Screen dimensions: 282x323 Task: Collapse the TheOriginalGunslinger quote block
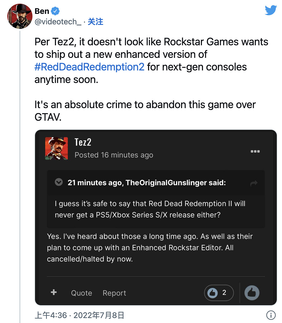coord(59,182)
